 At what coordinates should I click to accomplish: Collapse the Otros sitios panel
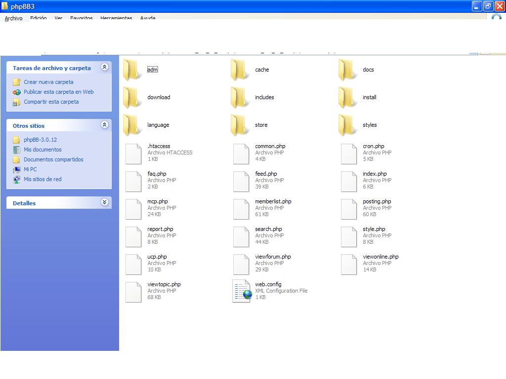(104, 125)
